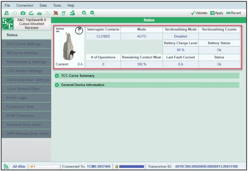Viewport: 248px width, 171px height.
Task: Open the Tools menu
Action: (x=57, y=6)
